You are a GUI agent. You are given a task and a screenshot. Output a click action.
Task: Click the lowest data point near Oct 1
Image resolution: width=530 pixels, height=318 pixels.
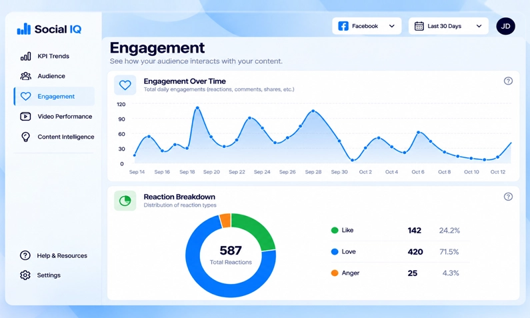352,160
